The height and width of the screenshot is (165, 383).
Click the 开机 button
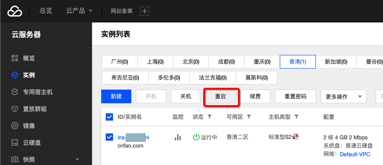(x=151, y=96)
